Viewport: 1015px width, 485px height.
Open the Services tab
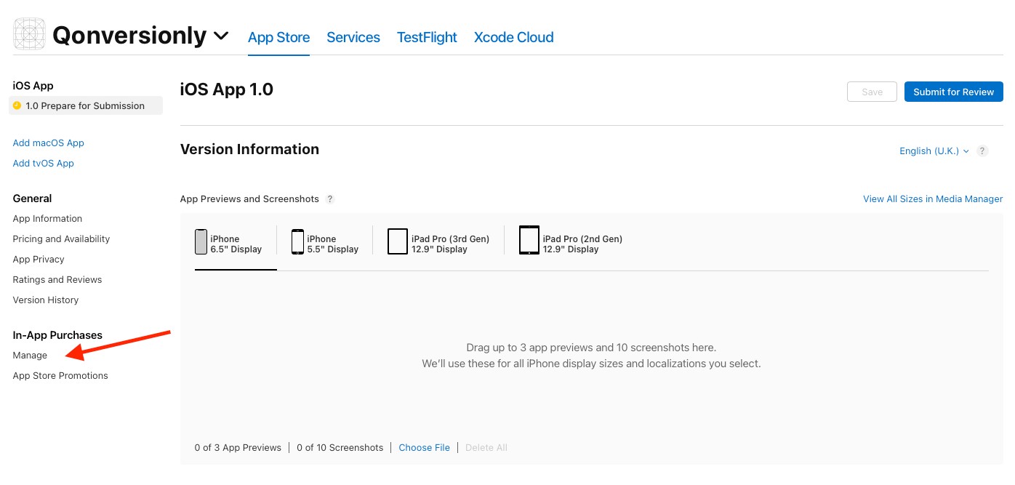pos(353,37)
